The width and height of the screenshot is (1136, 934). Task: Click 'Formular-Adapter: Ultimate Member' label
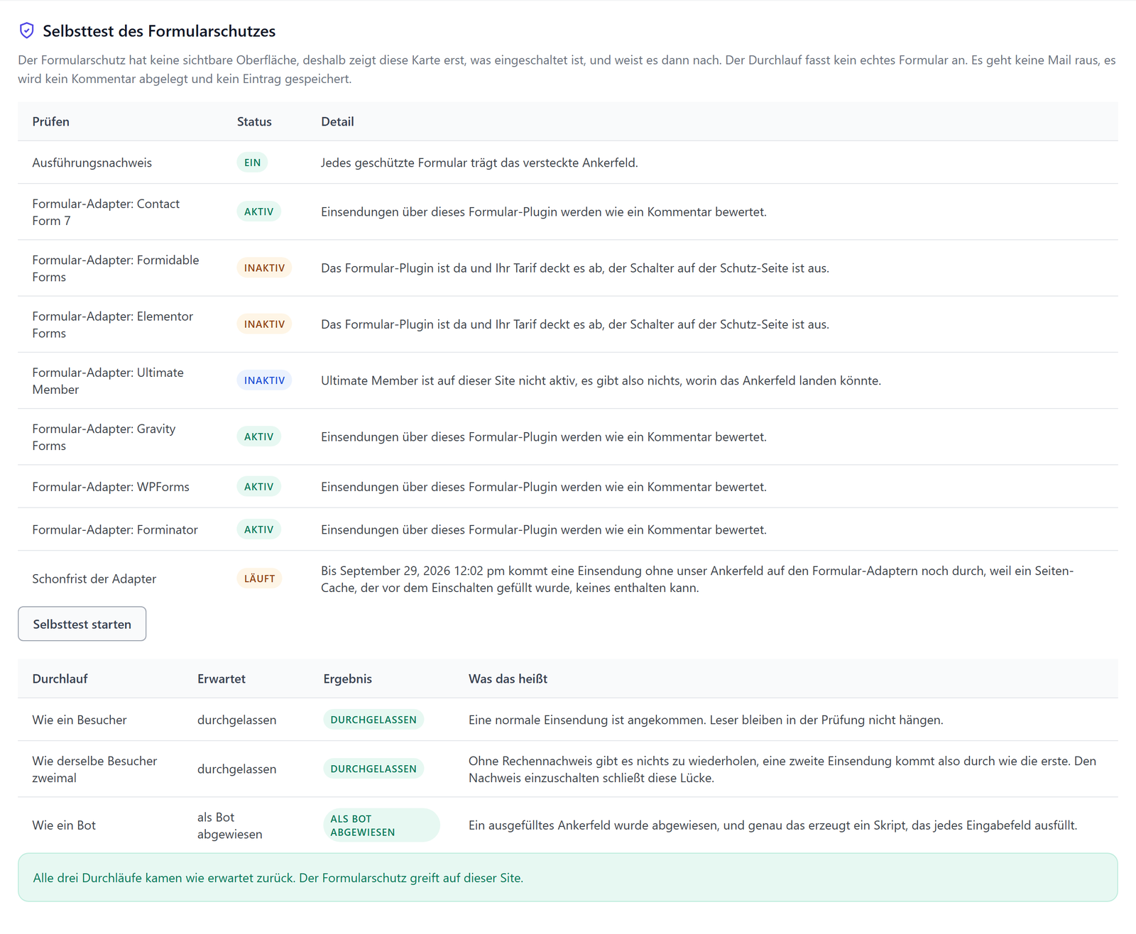tap(108, 380)
